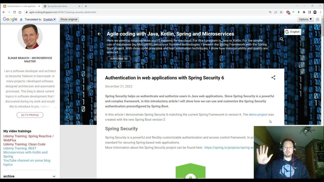
Task: Click the December 21, 2022 date
Action: pos(119,86)
